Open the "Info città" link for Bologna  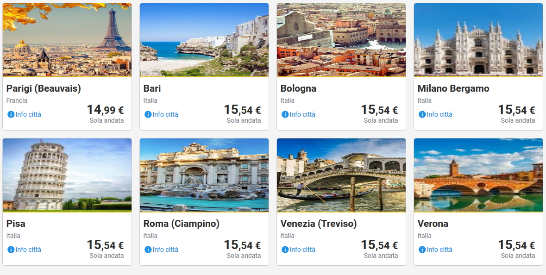[302, 114]
